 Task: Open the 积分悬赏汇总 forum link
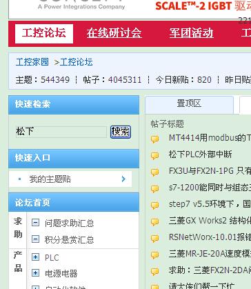point(69,239)
